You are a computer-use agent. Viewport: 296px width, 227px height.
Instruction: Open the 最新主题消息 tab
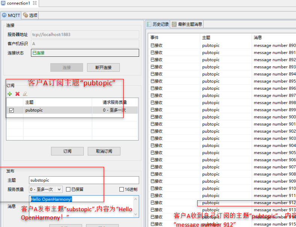coord(187,24)
